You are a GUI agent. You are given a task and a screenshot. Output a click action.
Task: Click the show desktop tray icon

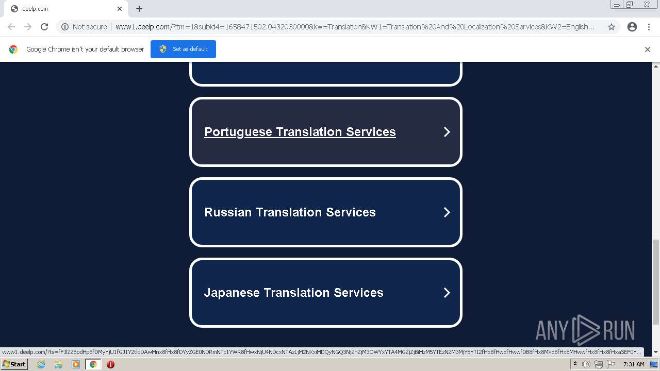(x=654, y=364)
